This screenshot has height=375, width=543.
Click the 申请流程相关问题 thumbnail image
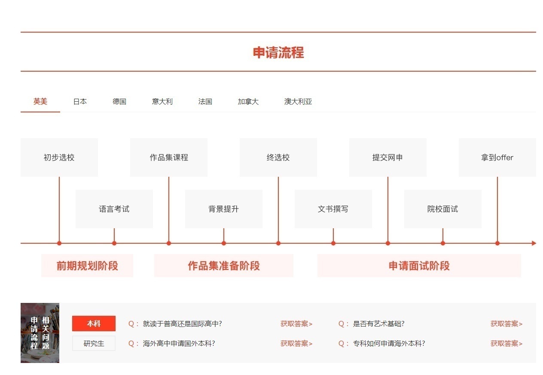(x=40, y=333)
